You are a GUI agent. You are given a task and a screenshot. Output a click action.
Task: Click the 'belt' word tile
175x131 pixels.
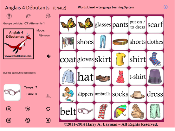[x=68, y=111]
